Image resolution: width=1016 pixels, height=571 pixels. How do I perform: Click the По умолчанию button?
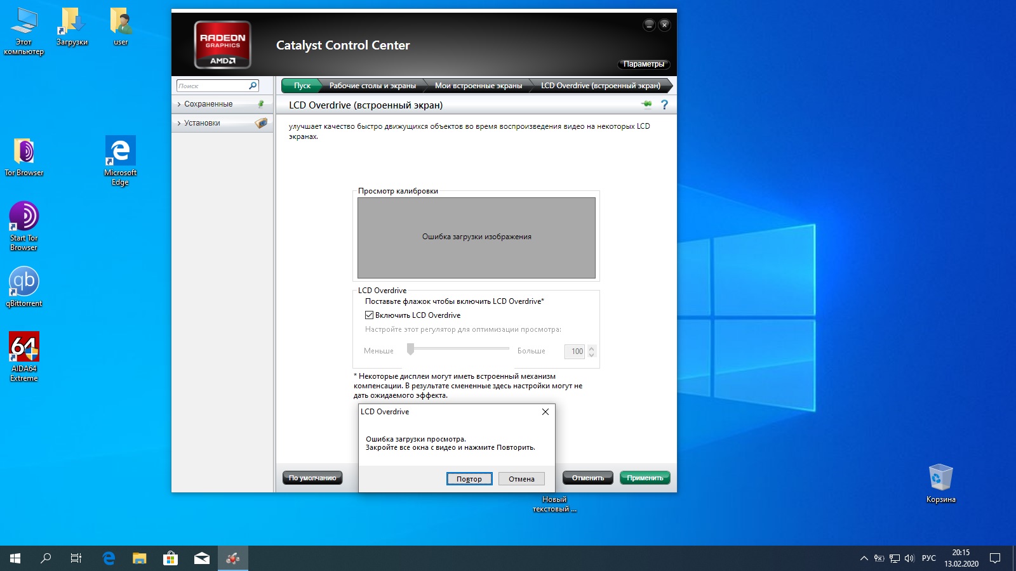tap(312, 478)
